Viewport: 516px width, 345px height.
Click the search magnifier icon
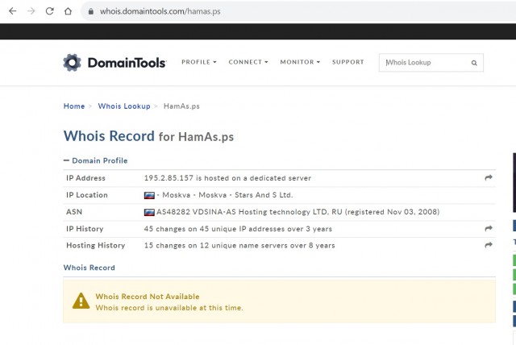click(x=474, y=63)
